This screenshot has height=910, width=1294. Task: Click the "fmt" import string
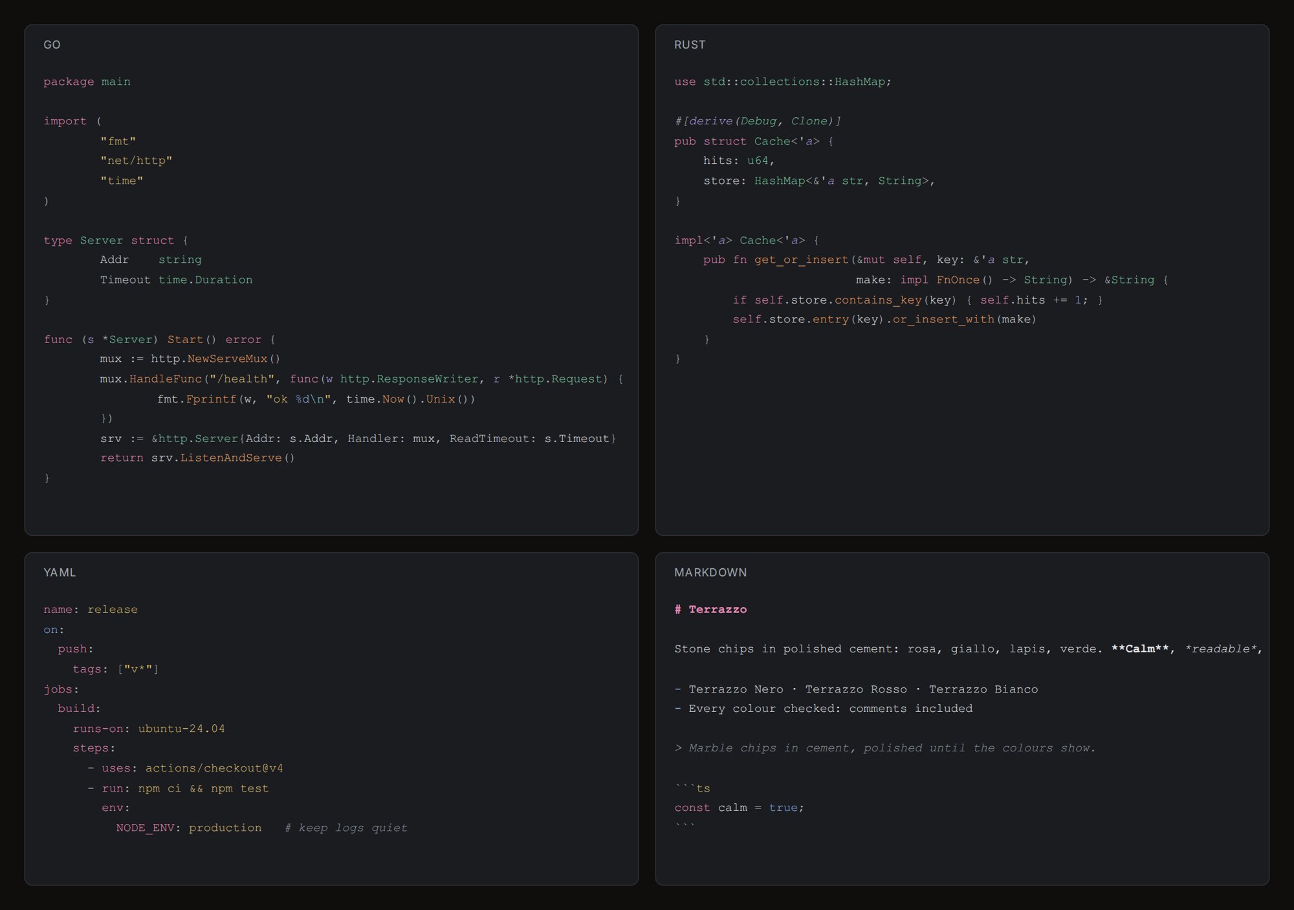click(118, 141)
